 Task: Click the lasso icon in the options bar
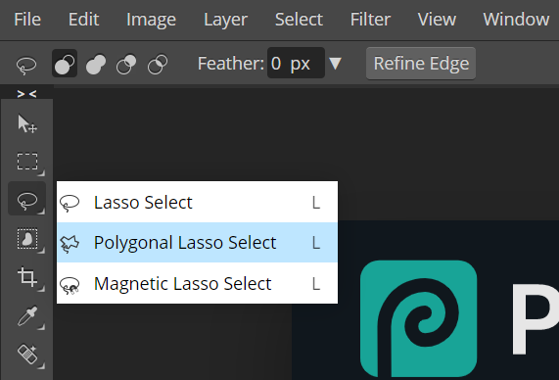26,65
